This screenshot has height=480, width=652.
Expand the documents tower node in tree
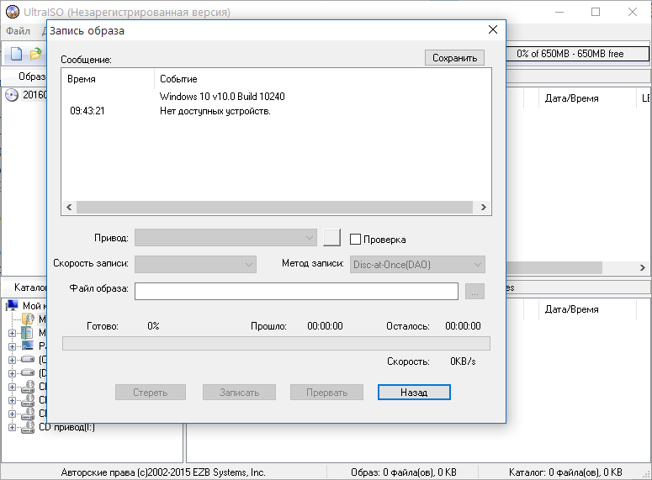pos(12,333)
